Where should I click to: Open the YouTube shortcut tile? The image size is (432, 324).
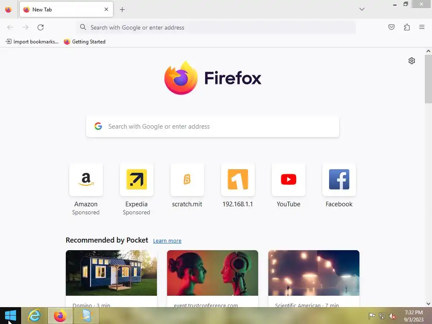[289, 180]
